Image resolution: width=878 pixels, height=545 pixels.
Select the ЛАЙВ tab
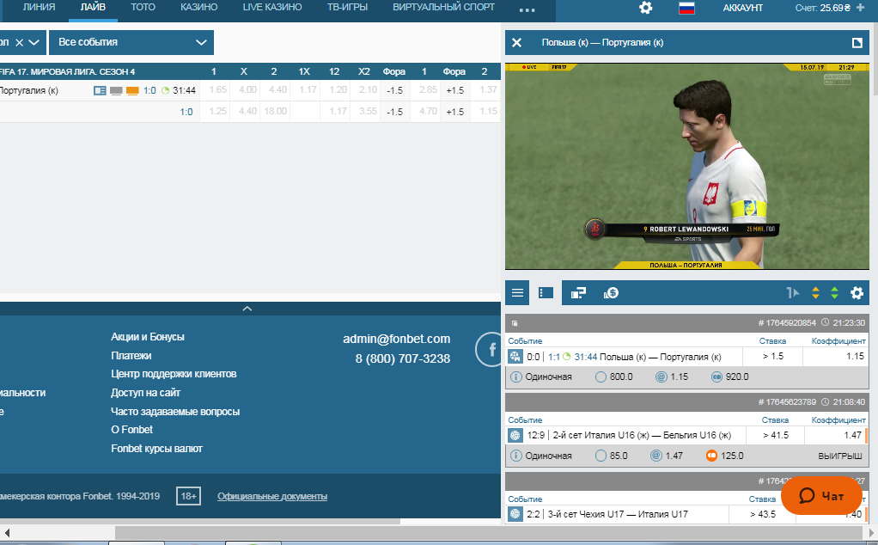[93, 7]
